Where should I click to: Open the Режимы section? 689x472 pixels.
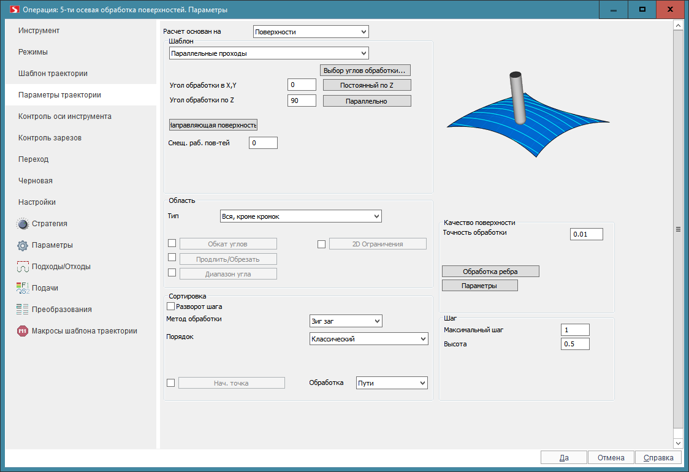click(x=81, y=52)
